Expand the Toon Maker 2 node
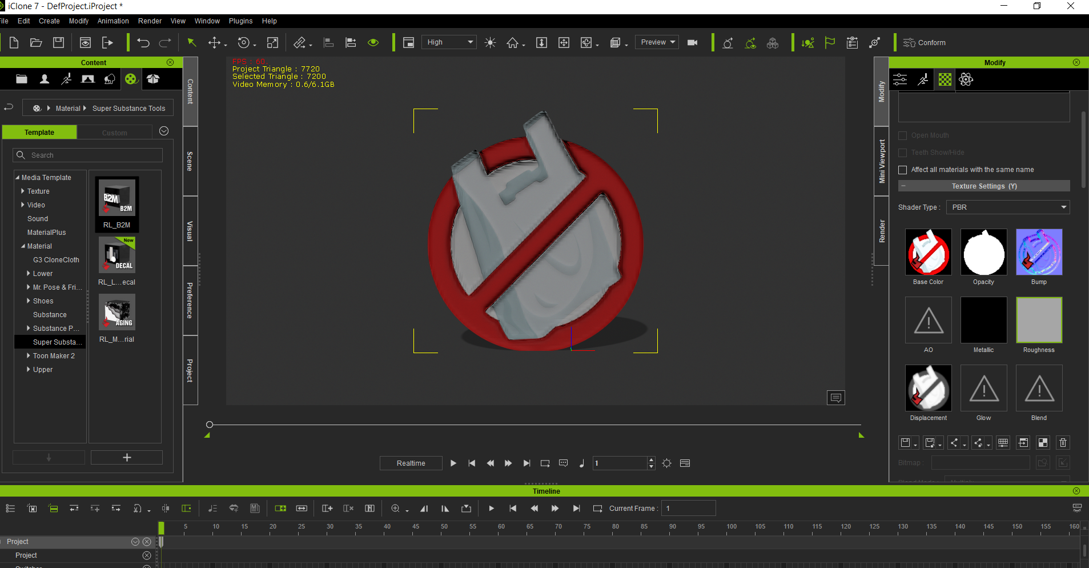 [29, 356]
